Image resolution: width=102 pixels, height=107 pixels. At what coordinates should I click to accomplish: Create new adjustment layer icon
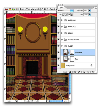[79, 72]
